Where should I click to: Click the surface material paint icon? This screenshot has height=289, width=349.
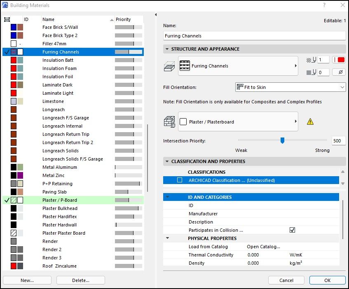(170, 122)
